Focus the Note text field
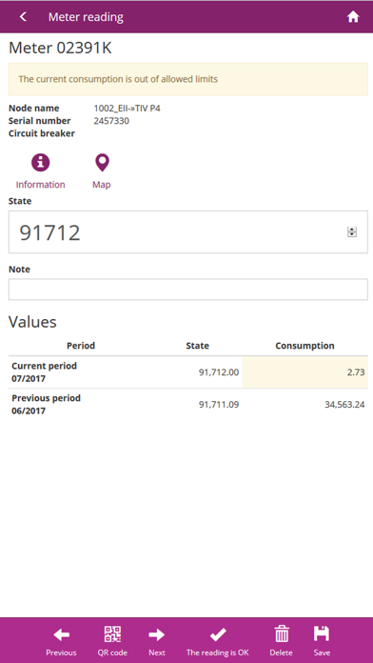373x663 pixels. (188, 290)
